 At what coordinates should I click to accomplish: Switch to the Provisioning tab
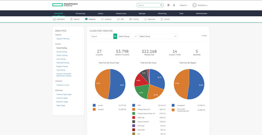80,13
